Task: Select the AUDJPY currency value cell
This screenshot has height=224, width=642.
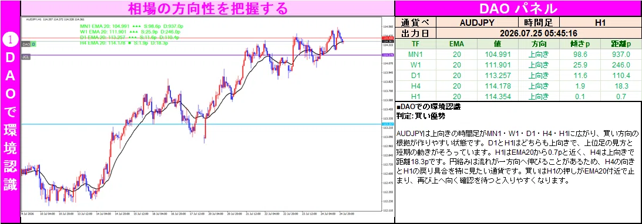Action: coord(478,22)
